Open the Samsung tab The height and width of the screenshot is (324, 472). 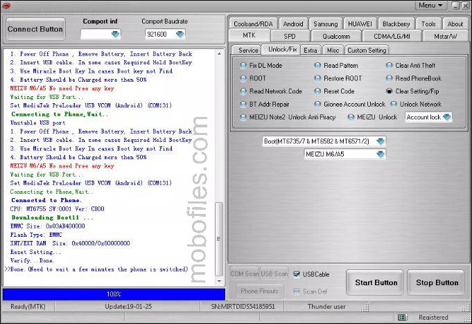pos(325,24)
